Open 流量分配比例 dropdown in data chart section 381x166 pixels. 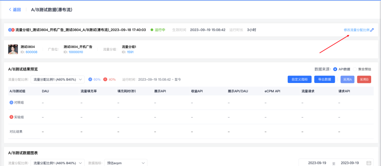(x=58, y=163)
